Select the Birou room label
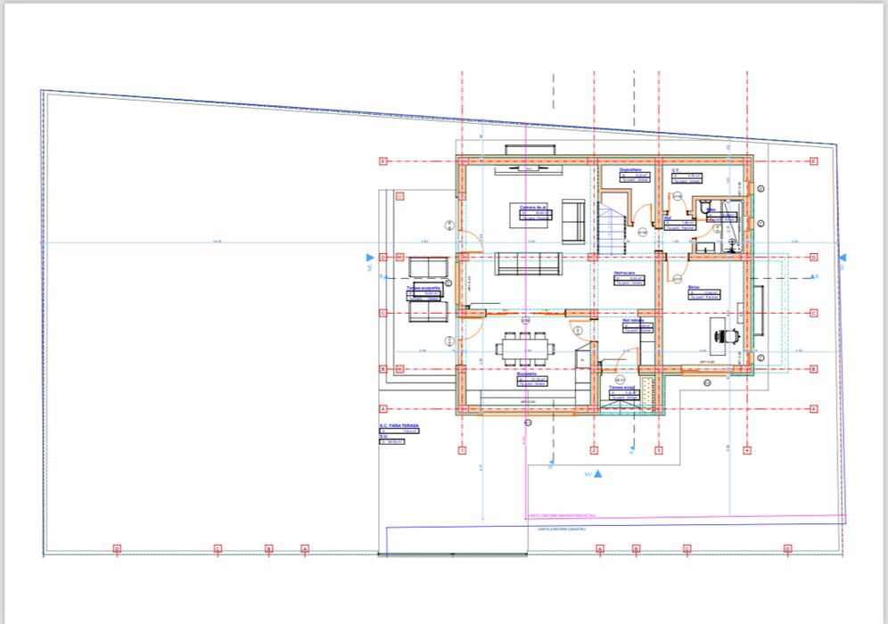The image size is (888, 624). 694,288
